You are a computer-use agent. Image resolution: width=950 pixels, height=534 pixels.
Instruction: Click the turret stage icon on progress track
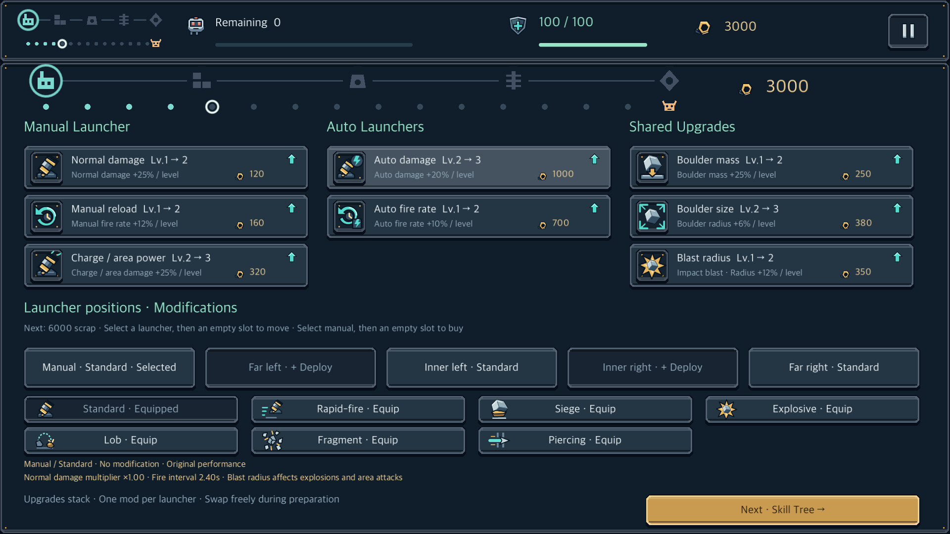[357, 81]
